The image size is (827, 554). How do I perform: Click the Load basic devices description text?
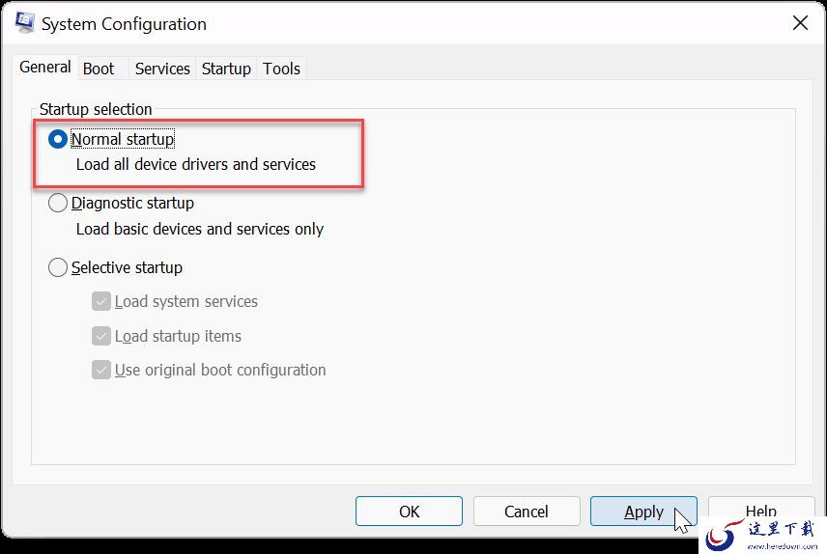(200, 230)
